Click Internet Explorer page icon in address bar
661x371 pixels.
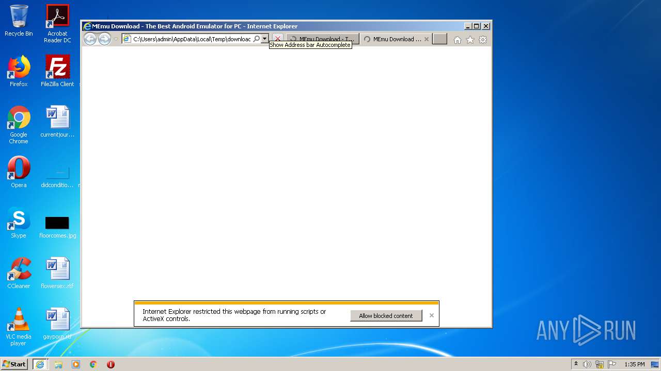pyautogui.click(x=127, y=39)
